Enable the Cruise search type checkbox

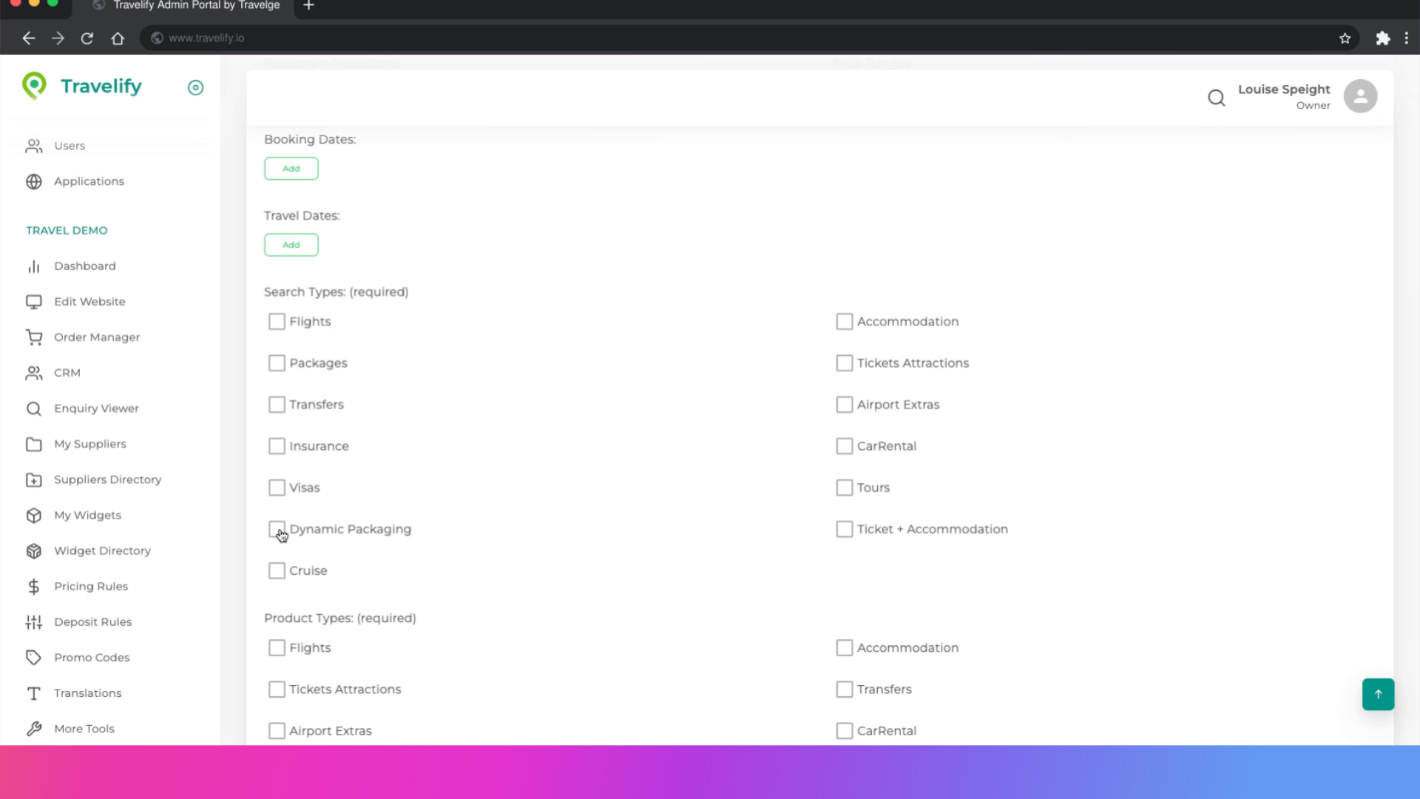click(277, 570)
